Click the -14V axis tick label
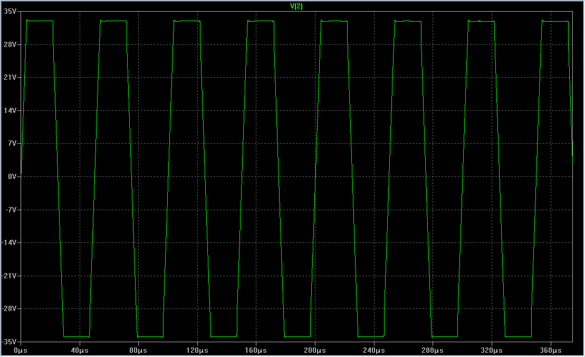Screen dimensions: 585x357 coord(9,243)
